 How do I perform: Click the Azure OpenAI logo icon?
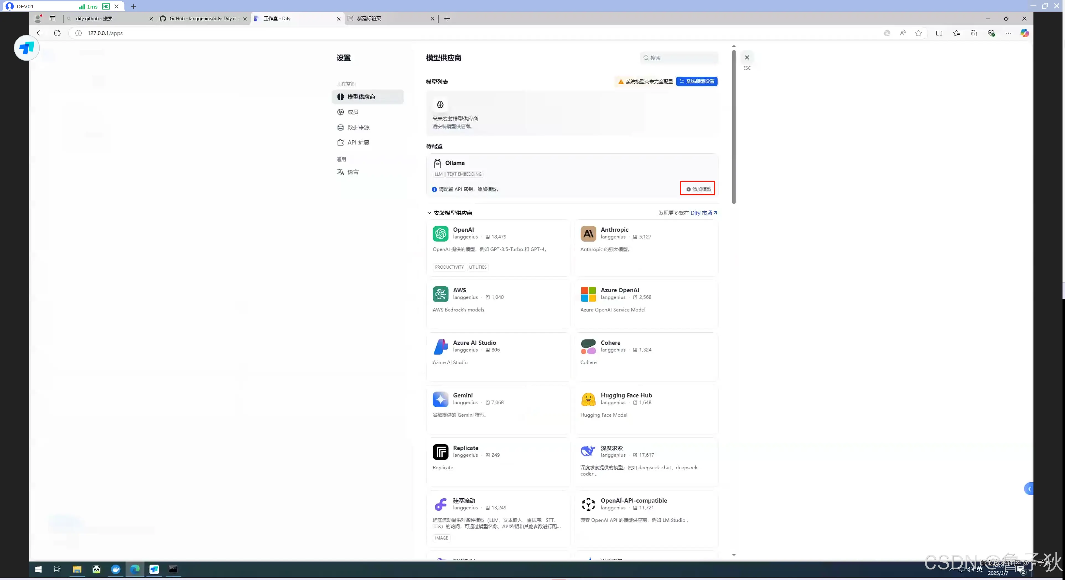coord(588,294)
